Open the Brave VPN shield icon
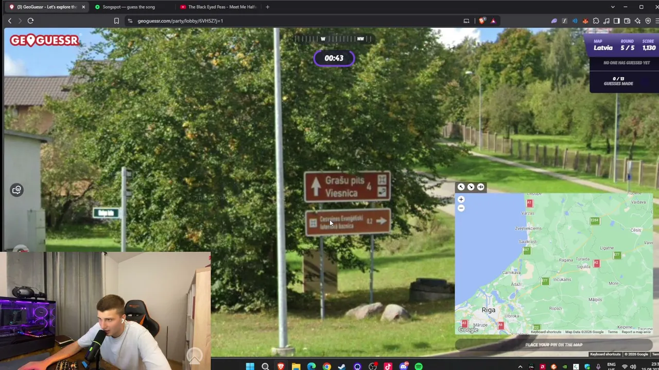 648,21
